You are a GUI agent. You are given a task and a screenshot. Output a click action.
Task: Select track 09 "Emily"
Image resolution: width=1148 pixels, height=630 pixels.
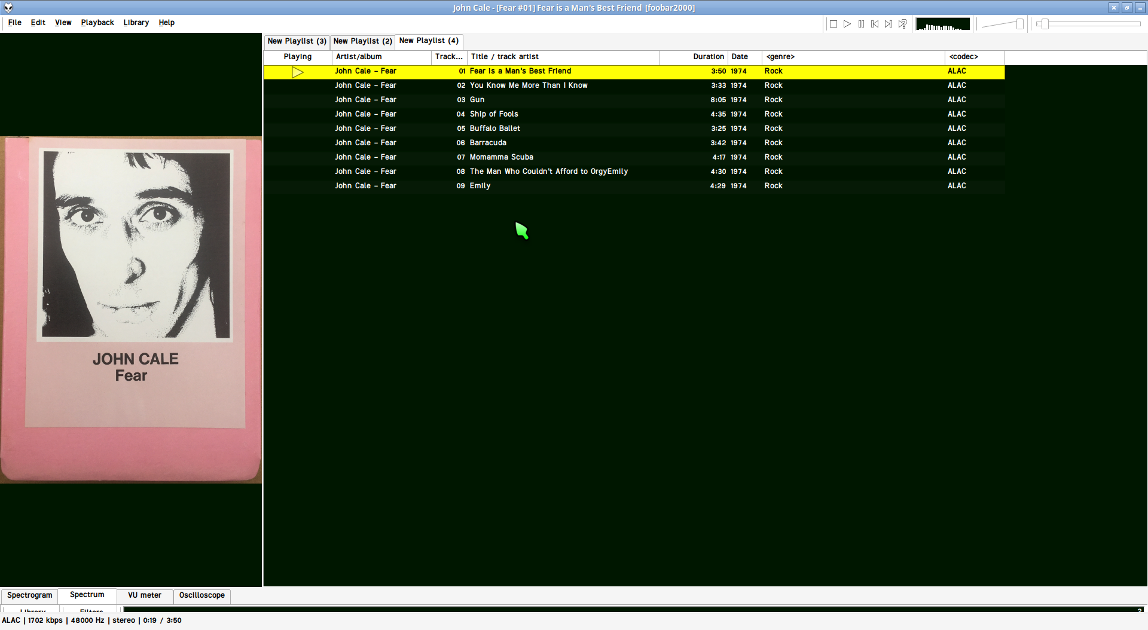pos(634,186)
